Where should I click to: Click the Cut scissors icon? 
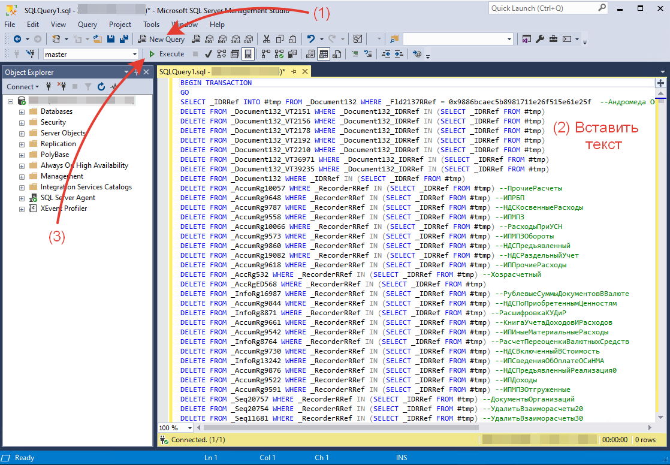(x=267, y=39)
